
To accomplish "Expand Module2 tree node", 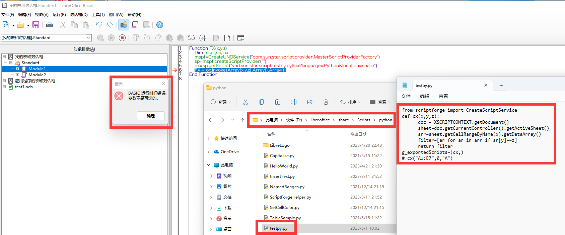I will 17,75.
